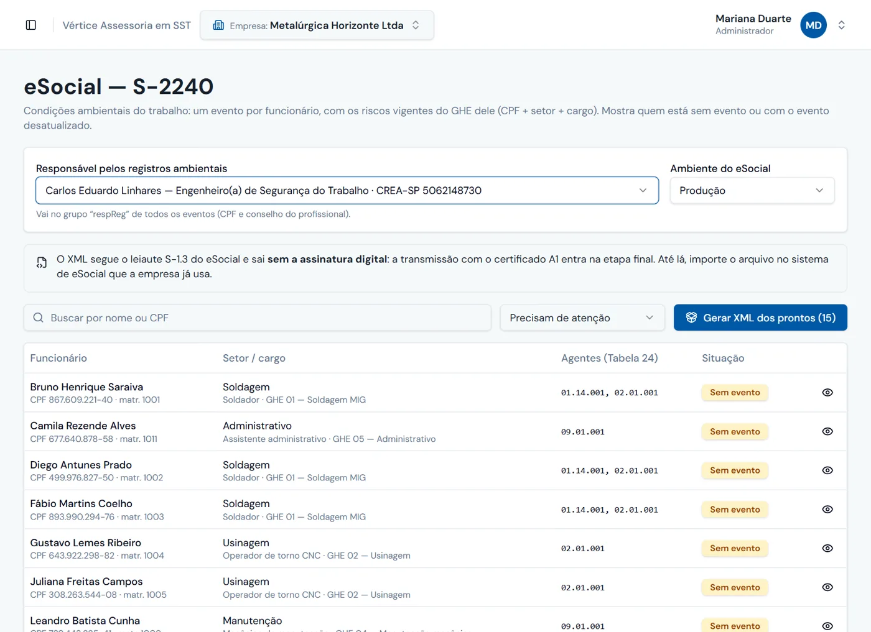View Diego Antunes Prado's event details

(827, 470)
